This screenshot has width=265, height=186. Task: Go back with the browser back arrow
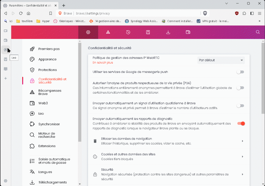[x=6, y=13]
